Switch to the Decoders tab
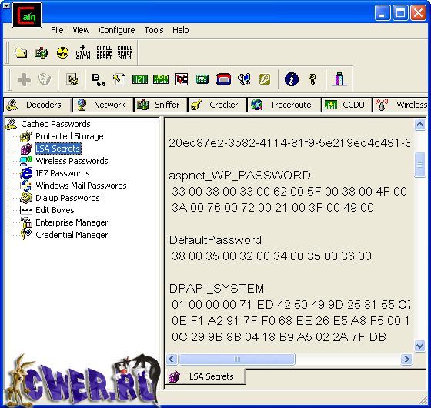This screenshot has height=408, width=431. pos(38,105)
